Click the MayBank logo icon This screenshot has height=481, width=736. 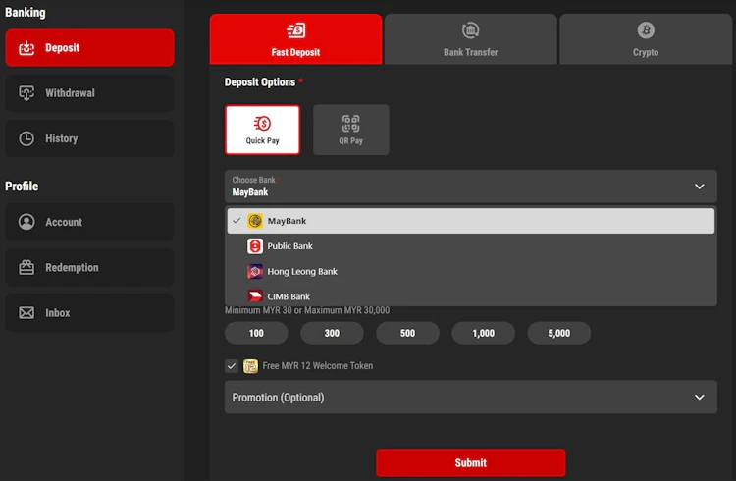[255, 221]
